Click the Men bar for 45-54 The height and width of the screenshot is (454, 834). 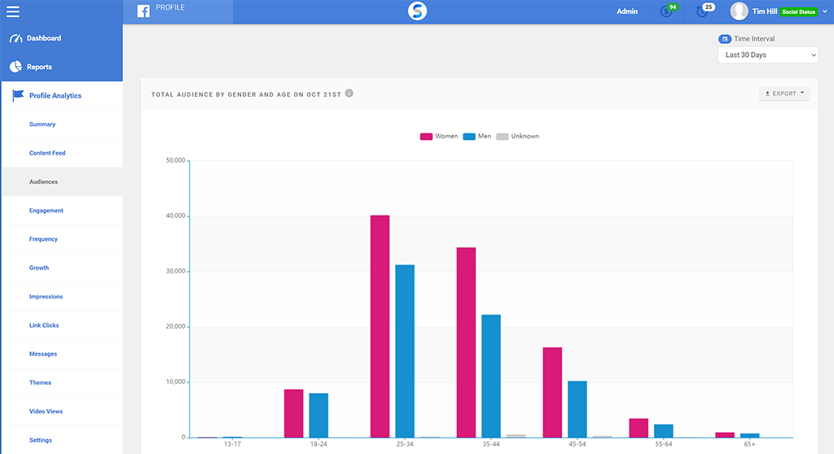pyautogui.click(x=577, y=409)
